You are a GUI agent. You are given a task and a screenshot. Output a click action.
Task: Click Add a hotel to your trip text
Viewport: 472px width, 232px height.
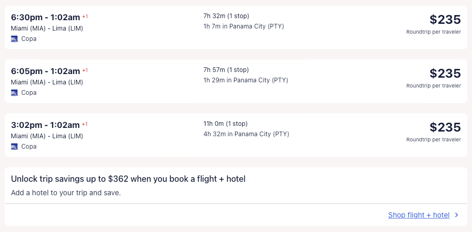tap(66, 193)
